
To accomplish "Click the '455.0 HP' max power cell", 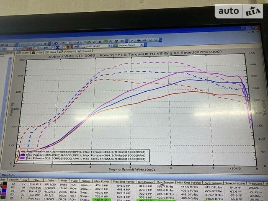I will coord(101,193).
